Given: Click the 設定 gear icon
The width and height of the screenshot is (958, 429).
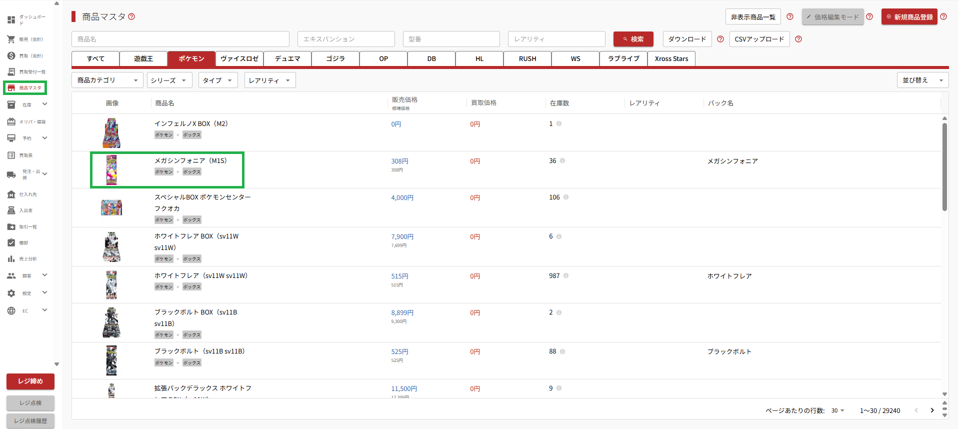Looking at the screenshot, I should [x=11, y=293].
